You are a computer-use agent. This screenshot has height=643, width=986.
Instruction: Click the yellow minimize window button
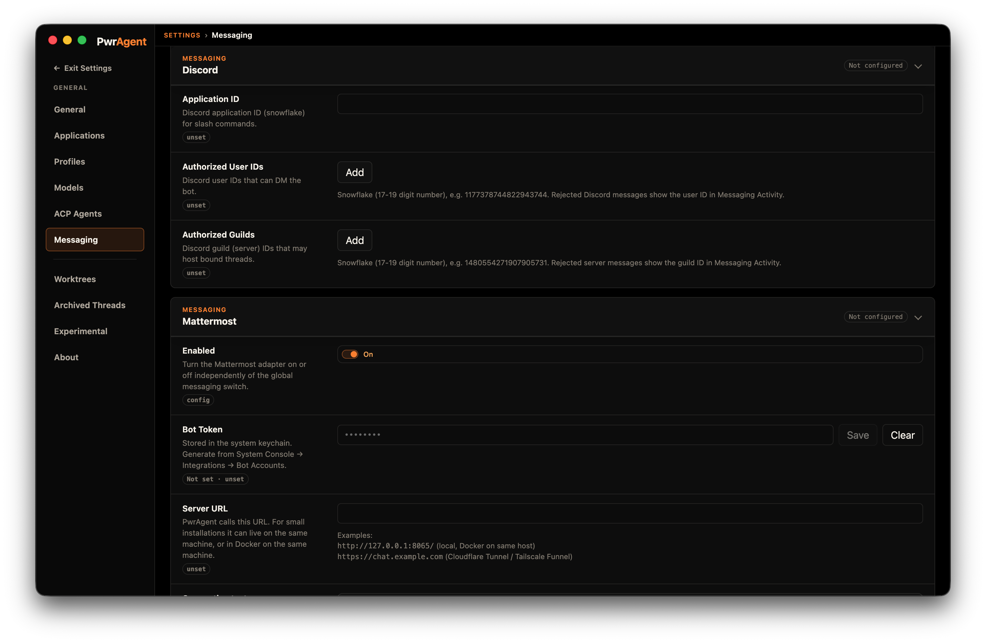(x=67, y=40)
